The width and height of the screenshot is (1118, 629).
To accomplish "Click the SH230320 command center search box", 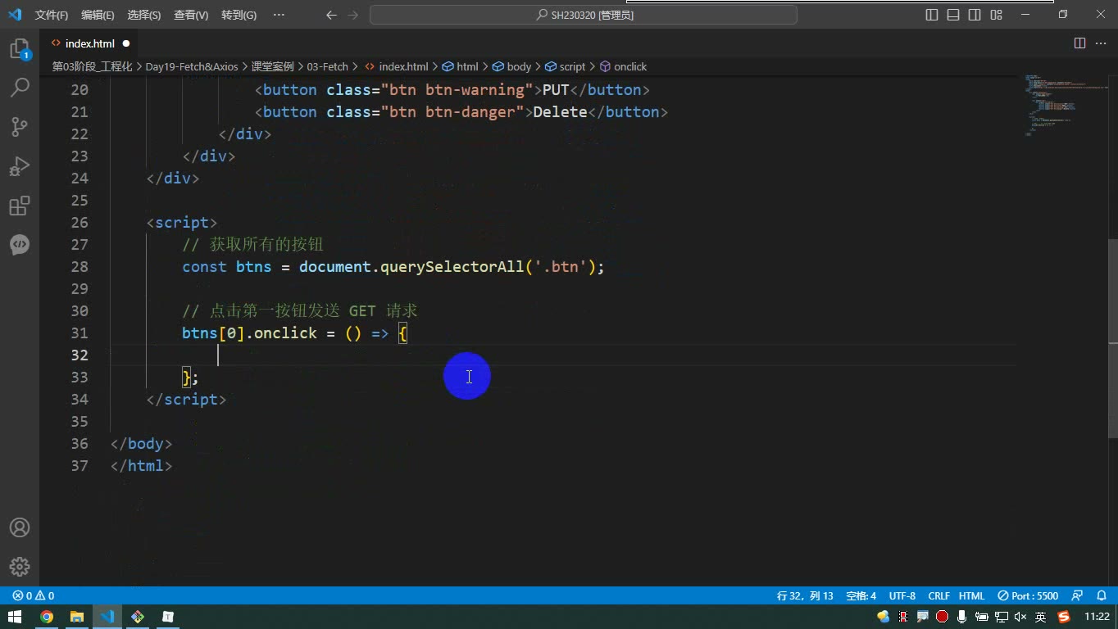I will (x=584, y=15).
